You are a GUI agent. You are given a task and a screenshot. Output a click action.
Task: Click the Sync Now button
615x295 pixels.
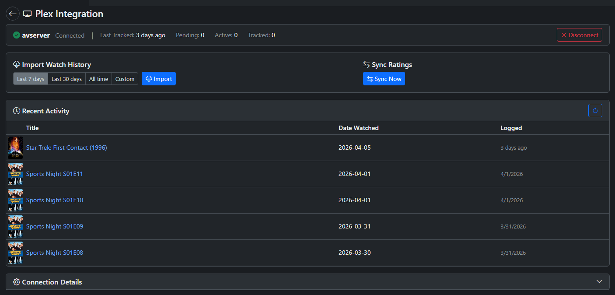pyautogui.click(x=384, y=79)
